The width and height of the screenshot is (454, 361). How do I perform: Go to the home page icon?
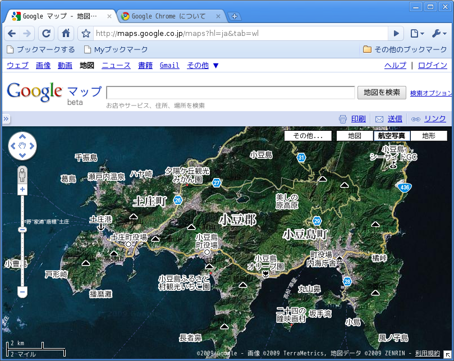(x=66, y=33)
